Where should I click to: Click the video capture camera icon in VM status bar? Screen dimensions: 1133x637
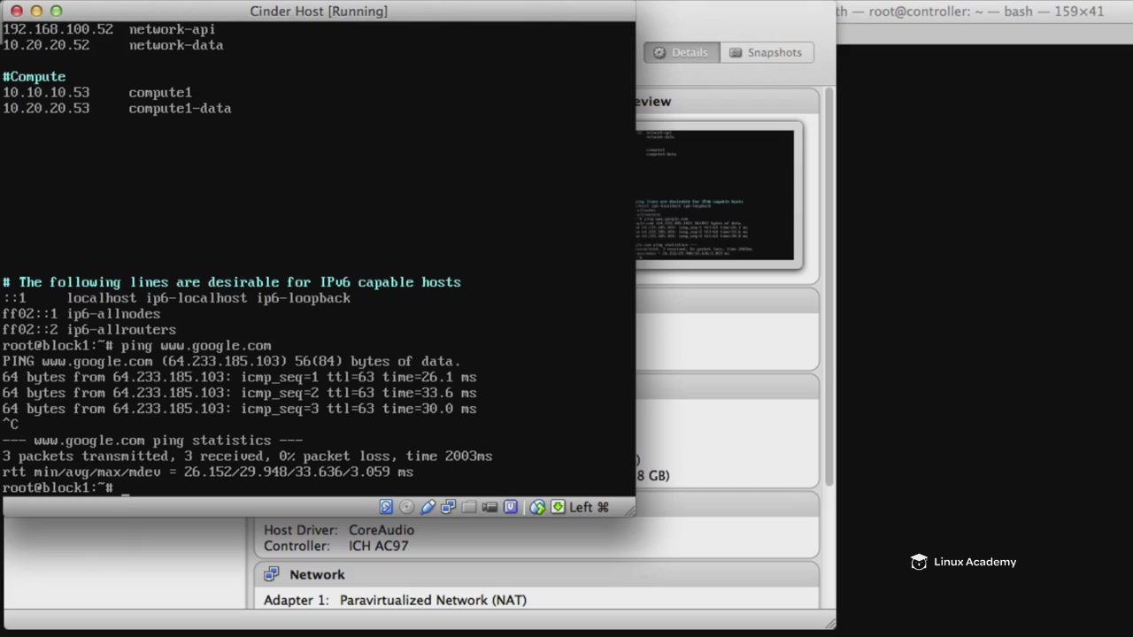point(489,507)
